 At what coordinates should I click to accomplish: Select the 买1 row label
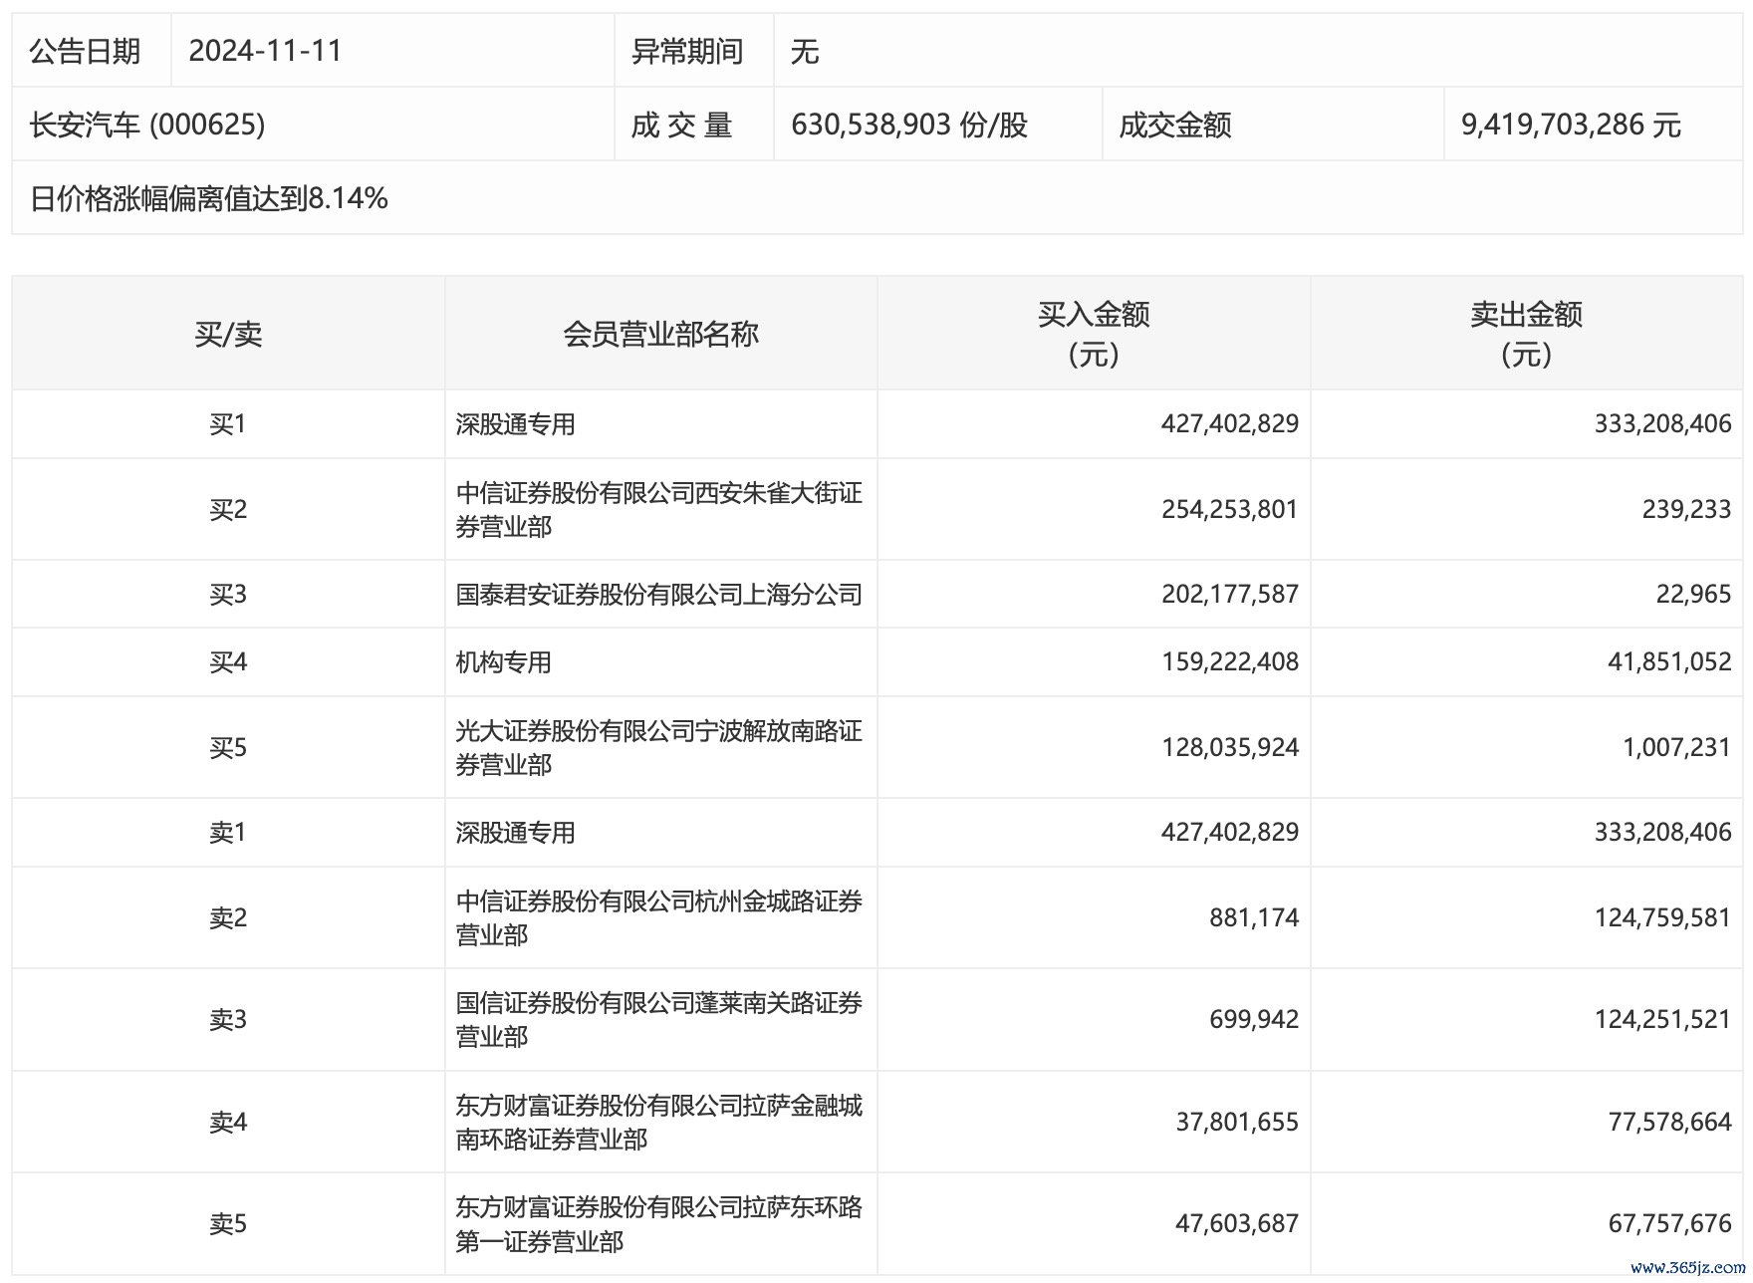(x=228, y=424)
